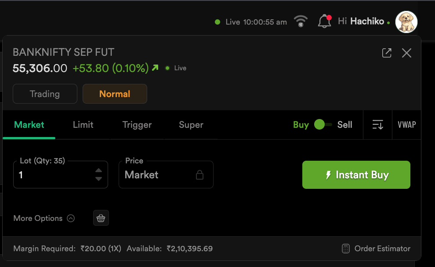Viewport: 435px width, 267px height.
Task: Switch to the Trigger order tab
Action: point(137,125)
